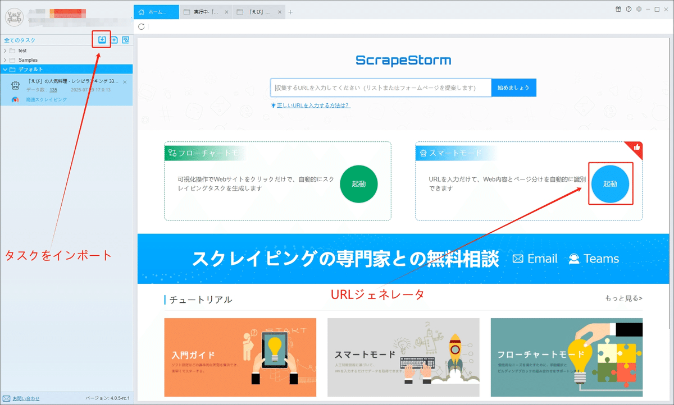Switch to the 実行中 tab
The height and width of the screenshot is (405, 674).
point(206,12)
